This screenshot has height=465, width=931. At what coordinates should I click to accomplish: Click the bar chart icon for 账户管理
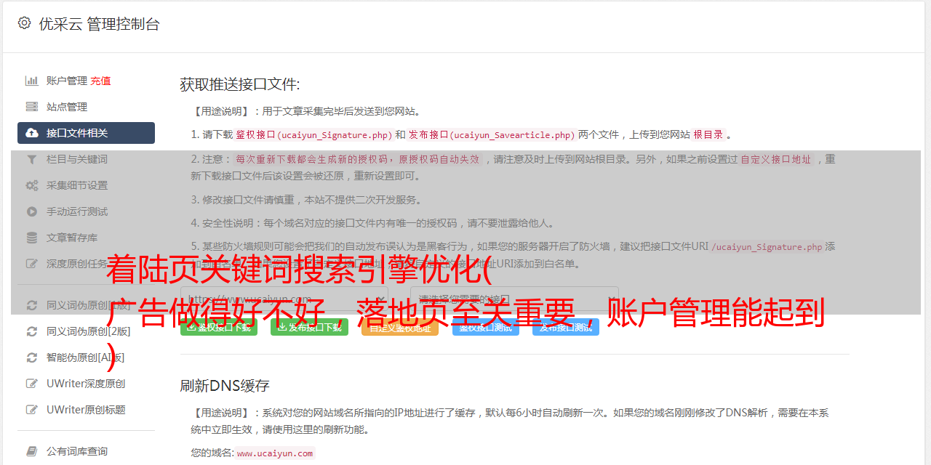(x=32, y=81)
